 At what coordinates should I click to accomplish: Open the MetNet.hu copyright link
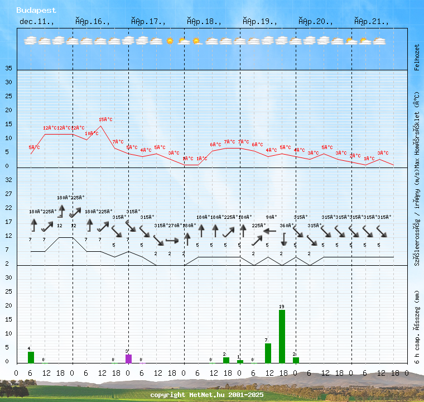[206, 395]
